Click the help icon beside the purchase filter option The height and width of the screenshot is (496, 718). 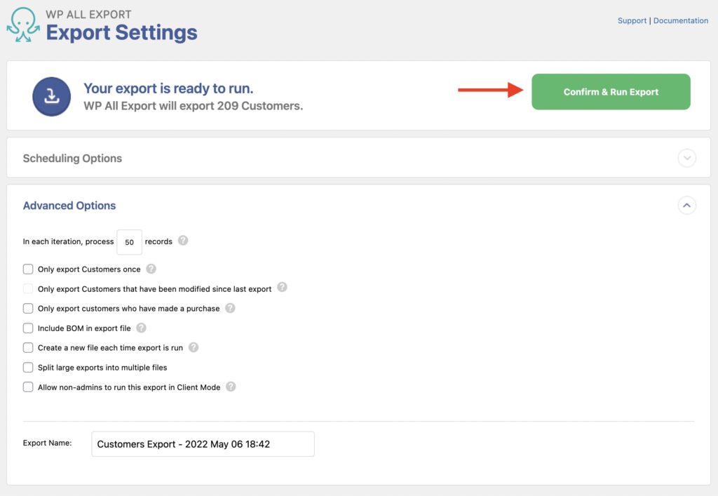pos(230,307)
